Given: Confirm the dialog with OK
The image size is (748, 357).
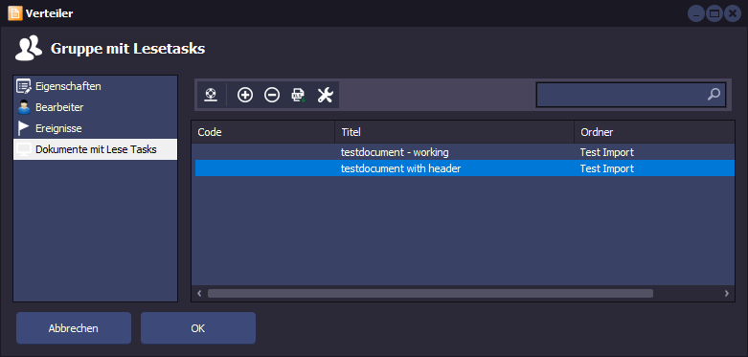Looking at the screenshot, I should (198, 328).
